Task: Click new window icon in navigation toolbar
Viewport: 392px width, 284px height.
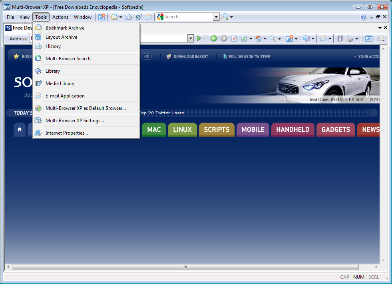Action: tap(289, 38)
